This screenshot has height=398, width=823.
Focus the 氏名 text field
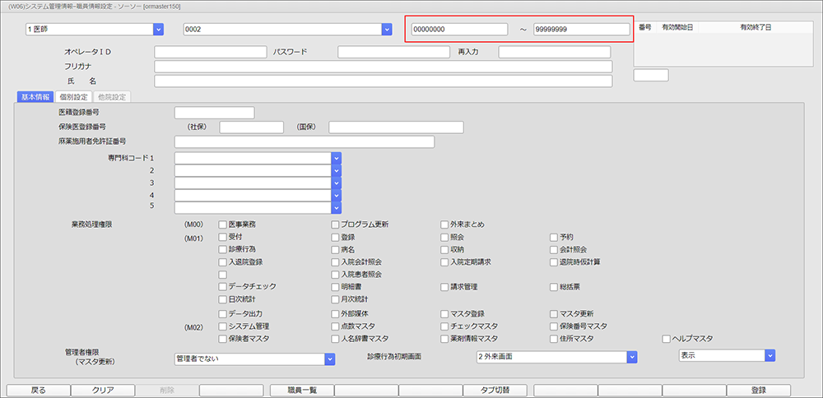pos(383,81)
